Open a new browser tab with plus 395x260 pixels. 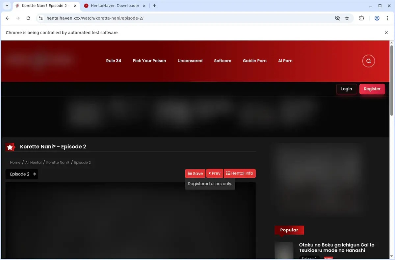155,6
